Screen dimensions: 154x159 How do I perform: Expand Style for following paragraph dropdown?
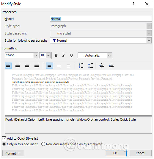tap(149, 40)
